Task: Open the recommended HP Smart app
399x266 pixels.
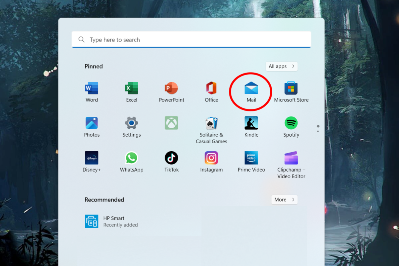Action: [111, 221]
